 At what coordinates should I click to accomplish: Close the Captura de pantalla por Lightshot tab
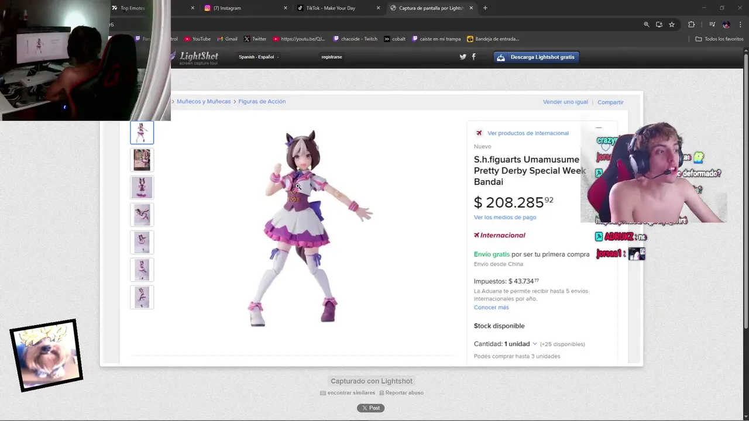(471, 8)
